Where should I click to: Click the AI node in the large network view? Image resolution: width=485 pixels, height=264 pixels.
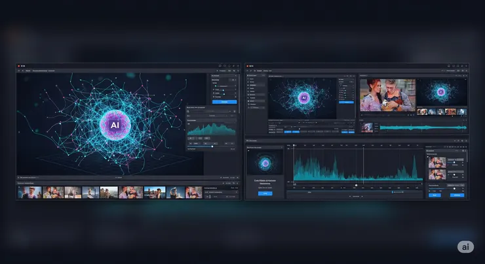click(x=115, y=125)
